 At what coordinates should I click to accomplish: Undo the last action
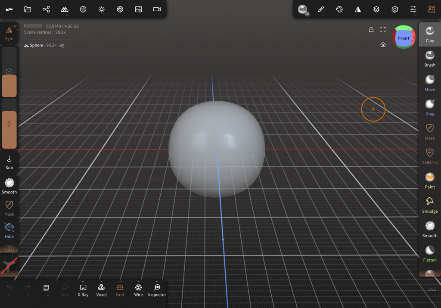tap(9, 290)
